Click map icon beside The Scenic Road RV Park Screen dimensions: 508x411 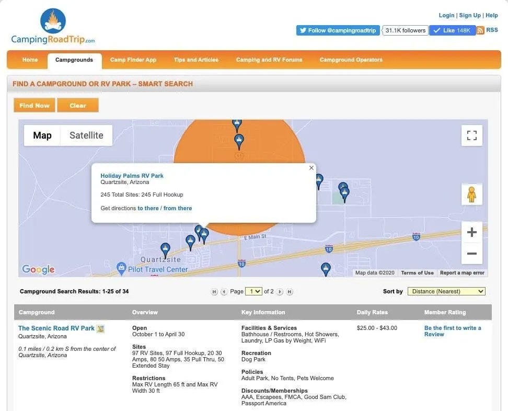coord(100,329)
